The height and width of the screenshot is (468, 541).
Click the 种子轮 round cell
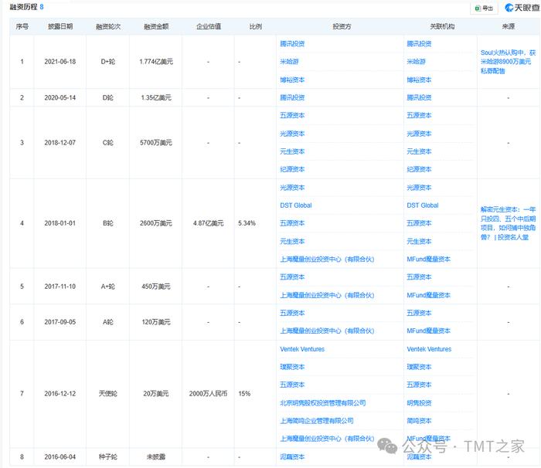pyautogui.click(x=108, y=456)
